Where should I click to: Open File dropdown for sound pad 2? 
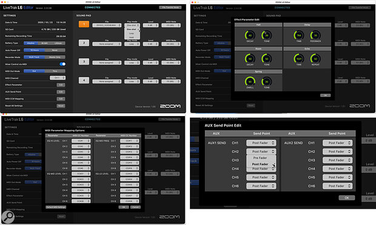click(107, 44)
